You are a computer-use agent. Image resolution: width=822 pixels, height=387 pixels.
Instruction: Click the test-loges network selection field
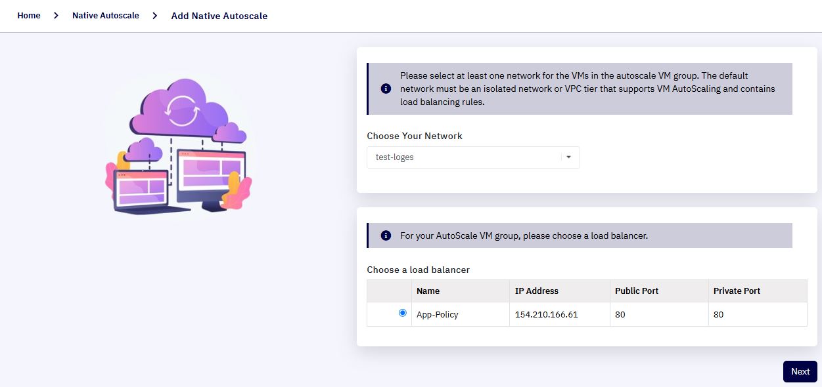point(473,157)
